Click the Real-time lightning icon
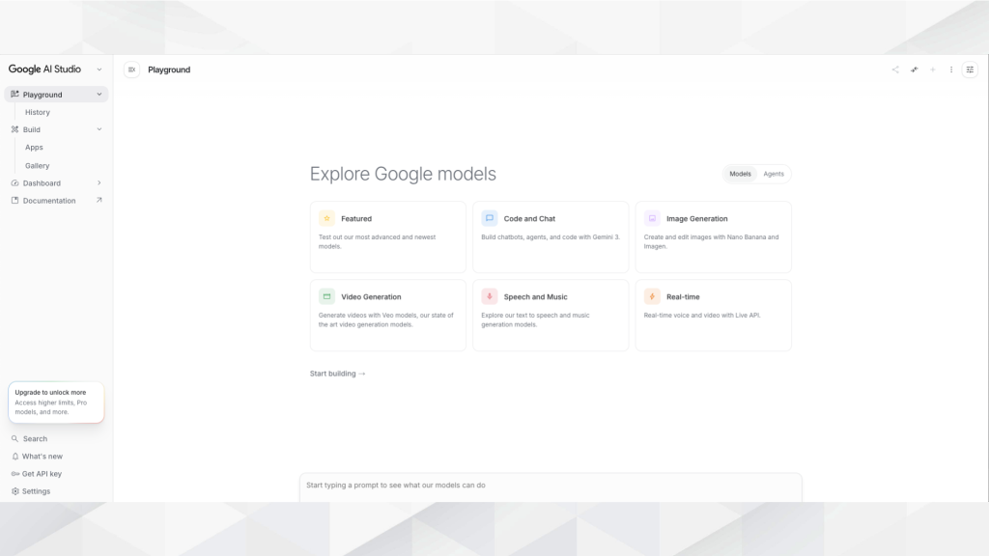The image size is (989, 556). pos(652,296)
